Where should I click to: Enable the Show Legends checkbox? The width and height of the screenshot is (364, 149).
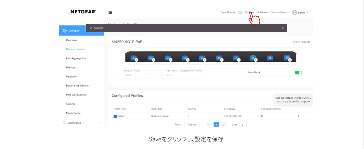tap(290, 42)
